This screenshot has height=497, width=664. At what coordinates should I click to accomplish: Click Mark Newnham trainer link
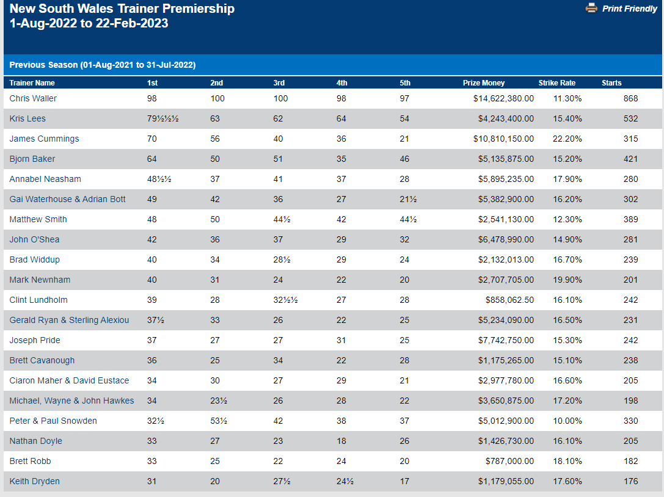[x=40, y=280]
